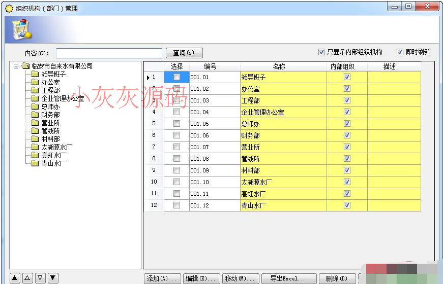The width and height of the screenshot is (443, 284).
Task: Click the solid black down-arrow button
Action: coord(53,278)
